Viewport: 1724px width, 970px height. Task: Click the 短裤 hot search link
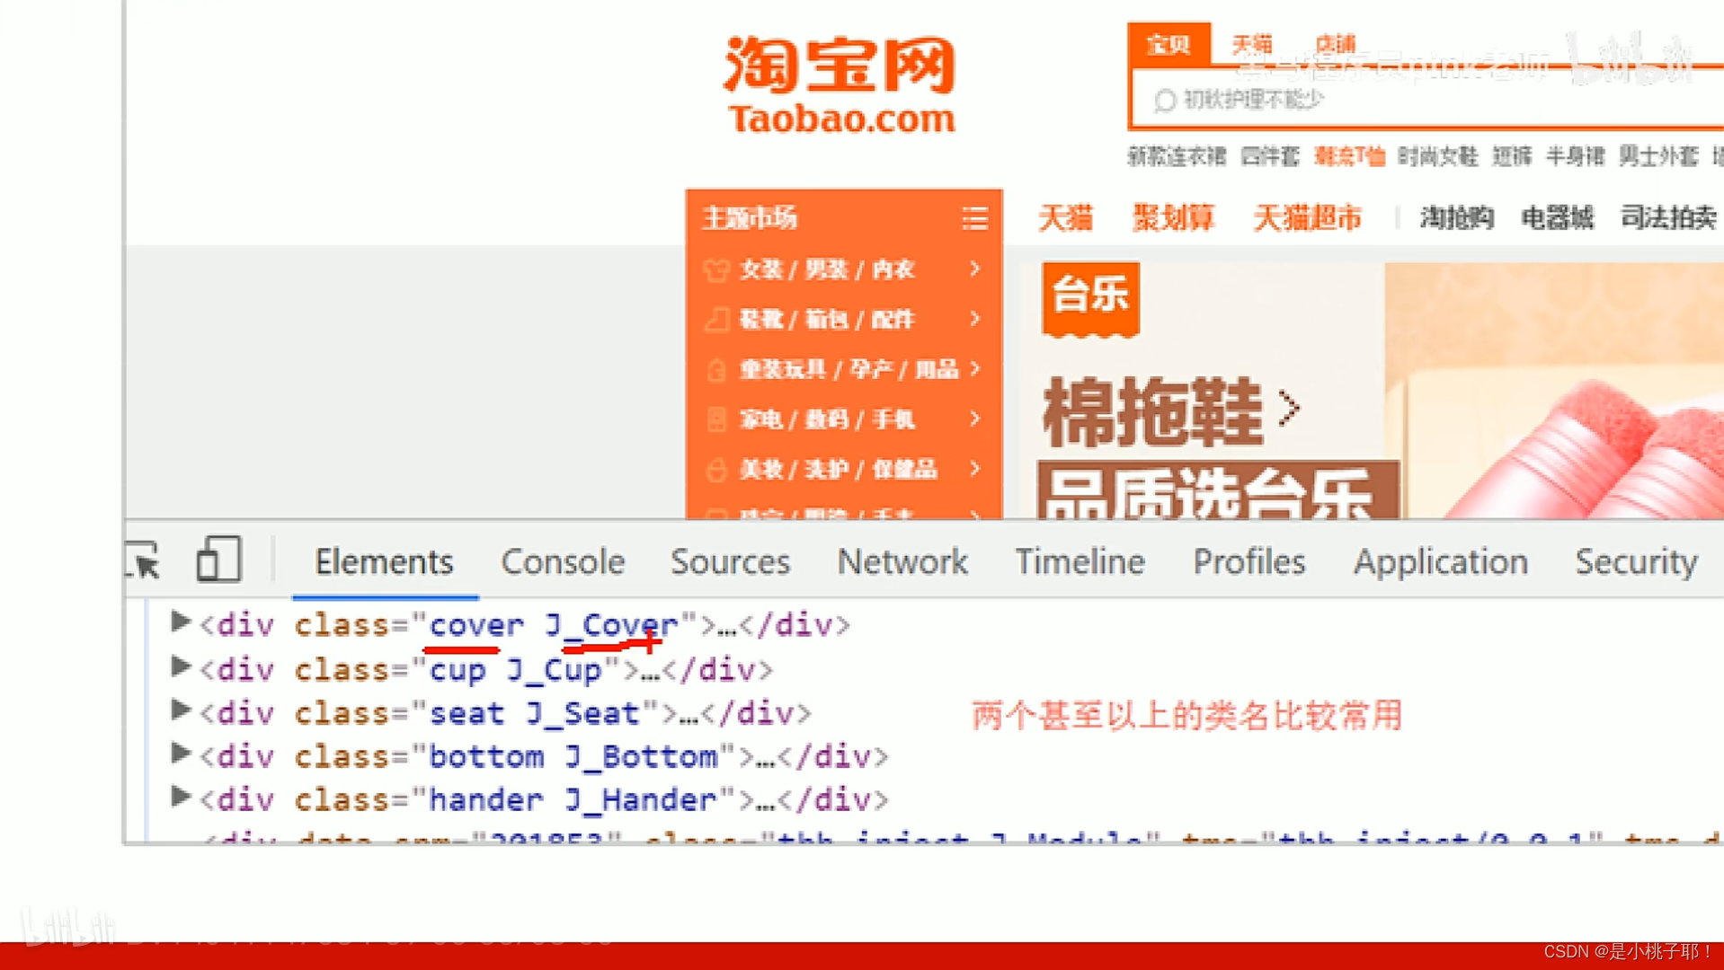1512,156
